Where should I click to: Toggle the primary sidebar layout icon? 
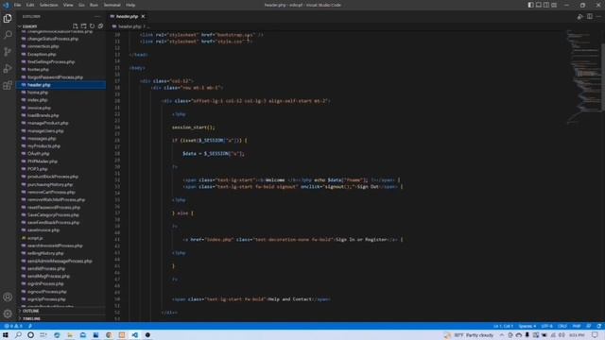pos(531,5)
